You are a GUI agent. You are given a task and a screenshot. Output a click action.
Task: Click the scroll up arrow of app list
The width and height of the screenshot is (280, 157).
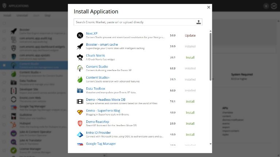pyautogui.click(x=210, y=31)
